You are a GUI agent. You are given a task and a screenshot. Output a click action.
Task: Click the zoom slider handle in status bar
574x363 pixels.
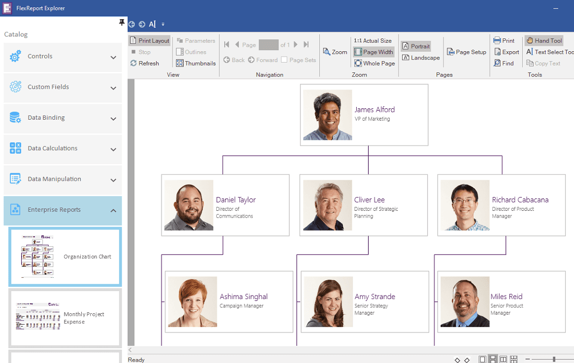554,360
